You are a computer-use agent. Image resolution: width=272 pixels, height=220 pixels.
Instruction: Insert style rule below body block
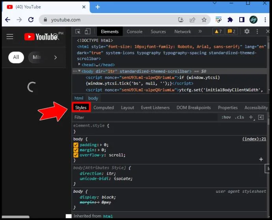(x=261, y=159)
